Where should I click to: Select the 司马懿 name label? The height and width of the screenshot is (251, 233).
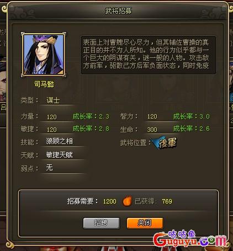[x=44, y=84]
